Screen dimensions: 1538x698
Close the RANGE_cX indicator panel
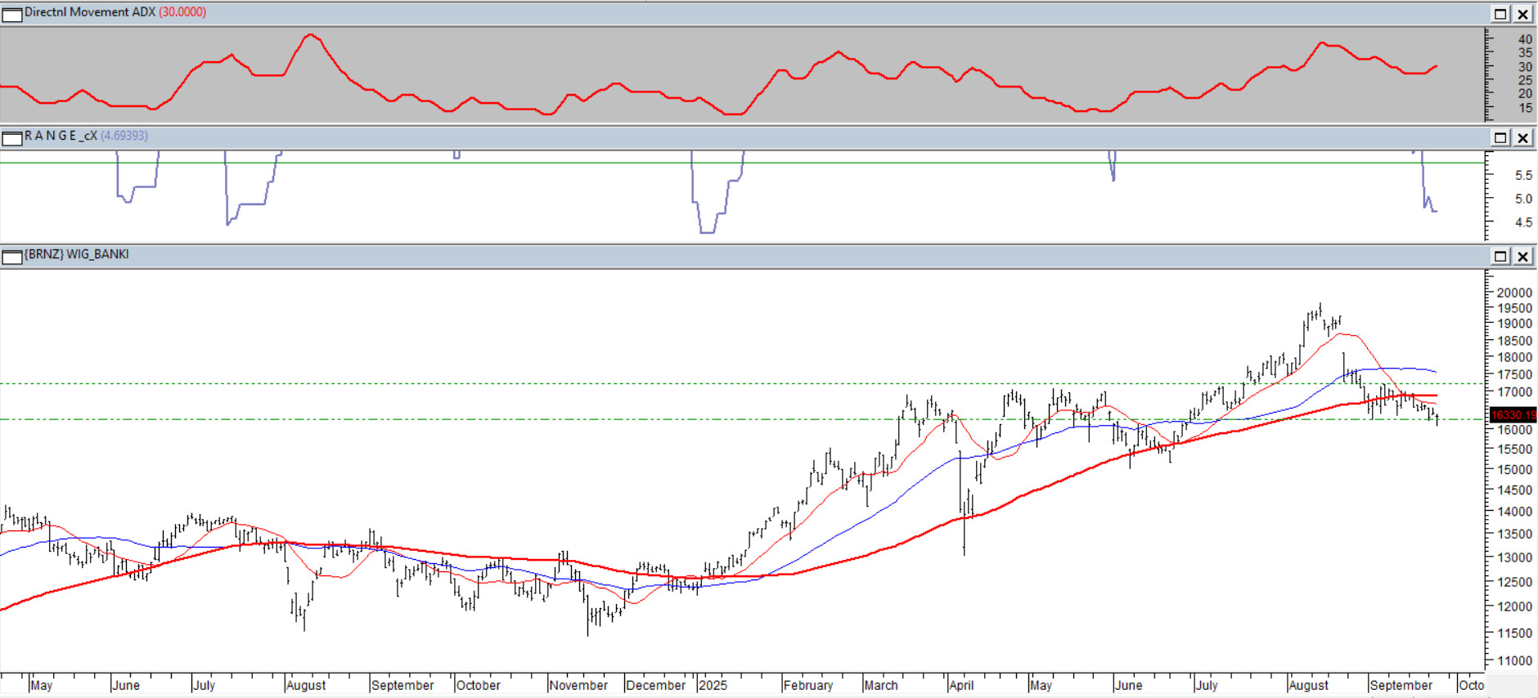click(x=1522, y=137)
